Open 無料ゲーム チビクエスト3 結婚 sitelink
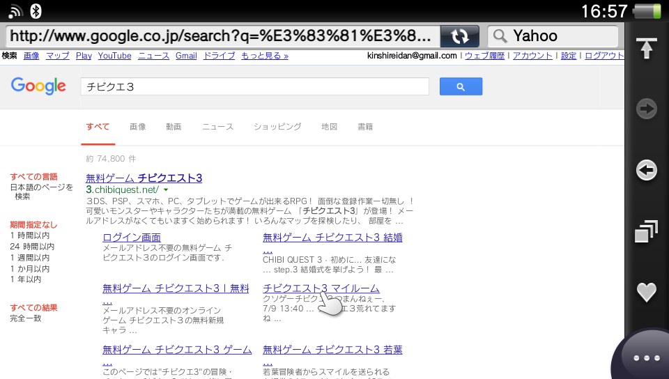The height and width of the screenshot is (379, 669). pos(333,238)
